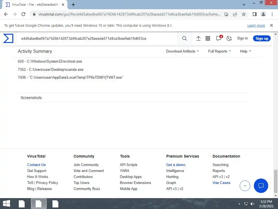278x209 pixels.
Task: Click the network tray icon
Action: click(246, 204)
